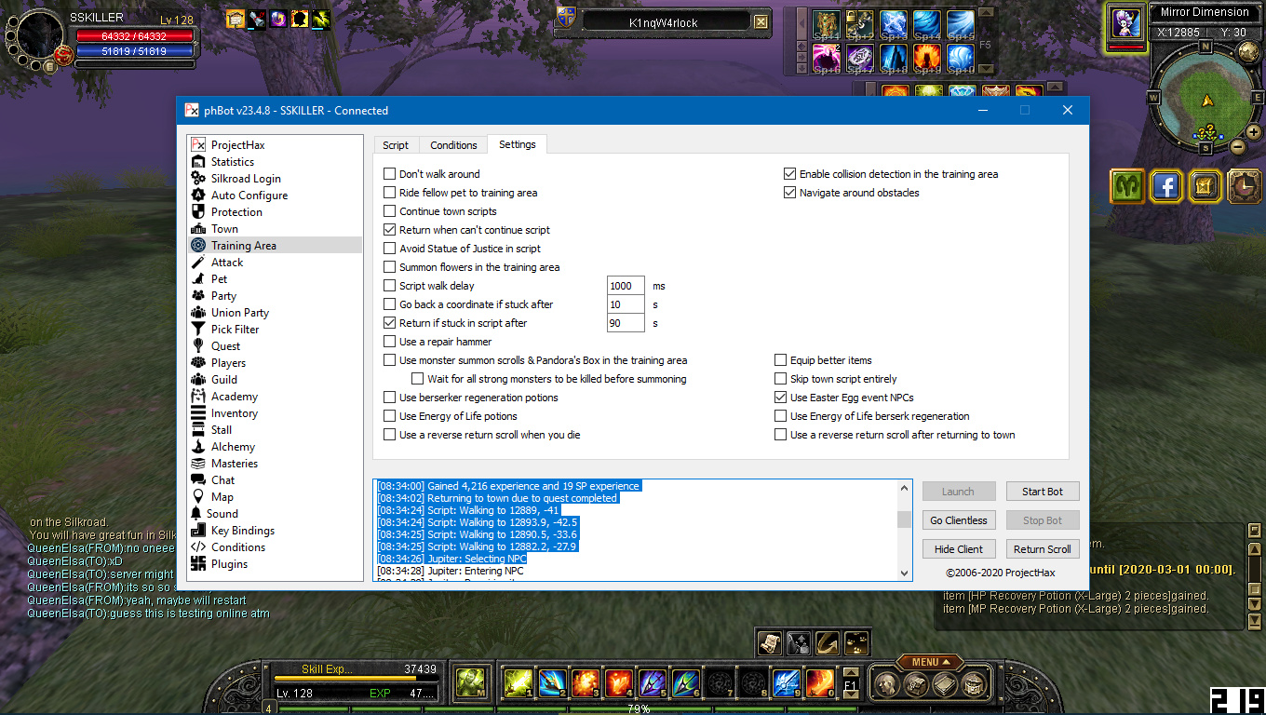The height and width of the screenshot is (715, 1266).
Task: Click the Go Clientless button
Action: tap(959, 520)
